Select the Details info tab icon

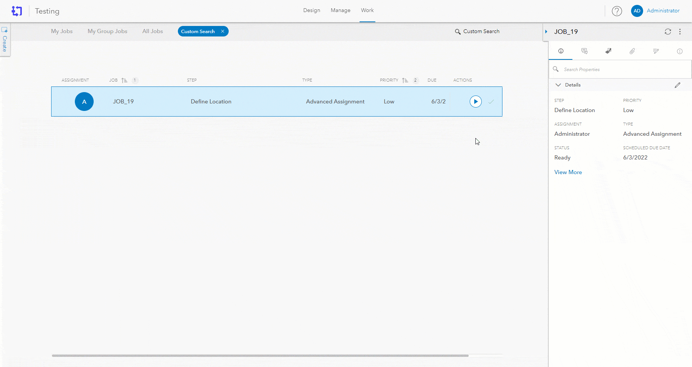pos(560,51)
